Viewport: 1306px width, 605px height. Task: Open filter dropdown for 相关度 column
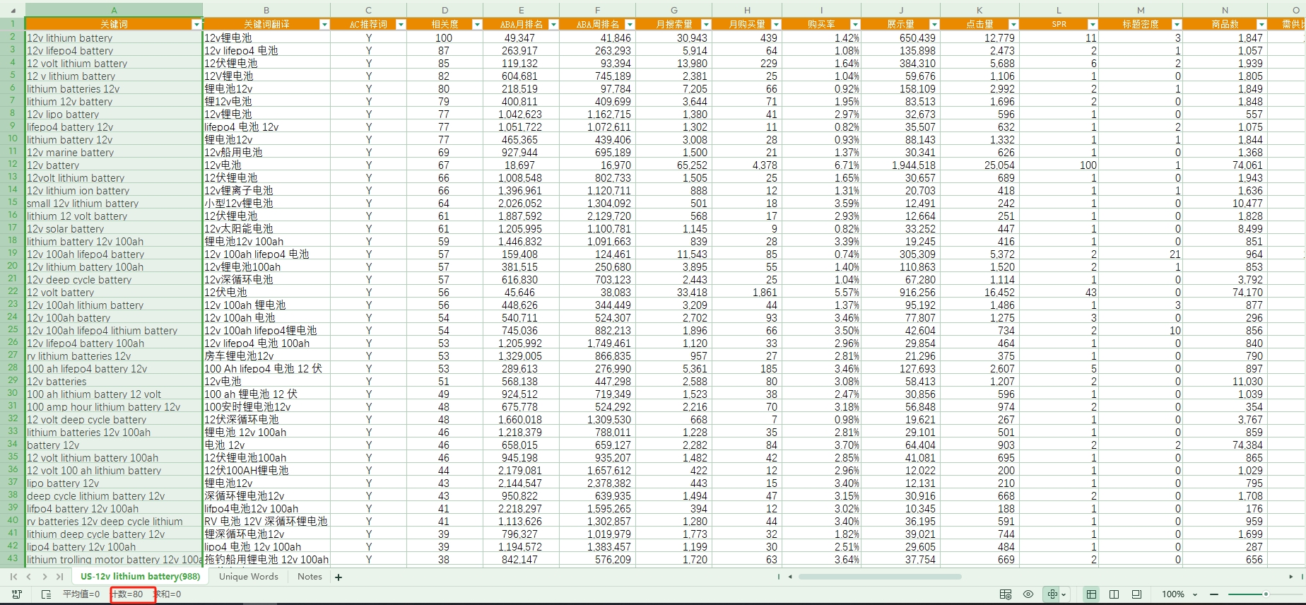pos(477,24)
